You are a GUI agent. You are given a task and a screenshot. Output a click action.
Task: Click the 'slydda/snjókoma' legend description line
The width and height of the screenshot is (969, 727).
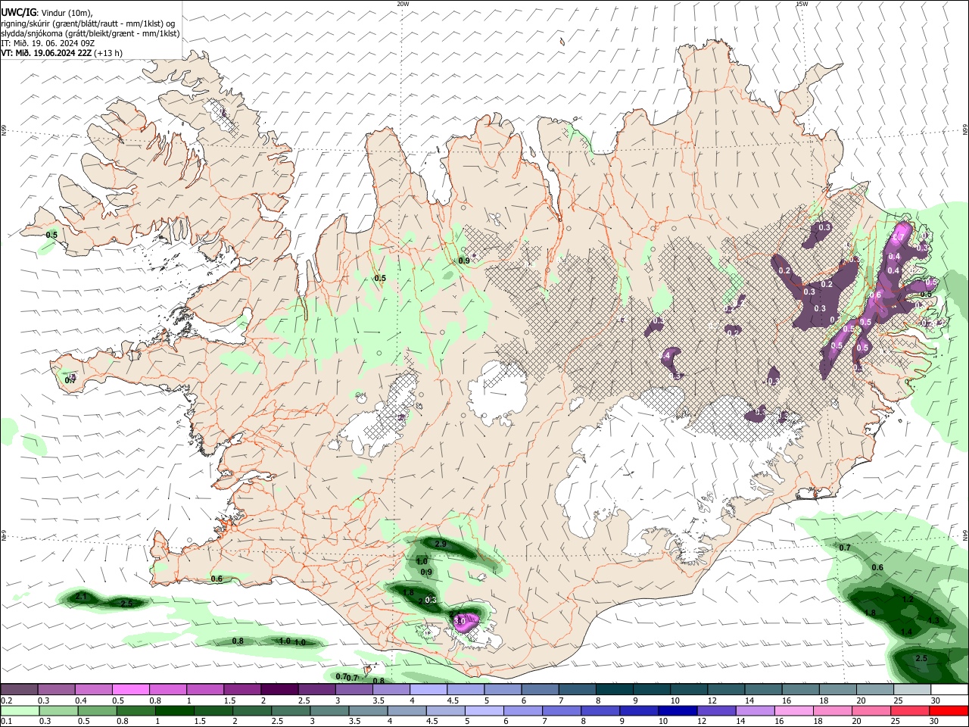90,33
